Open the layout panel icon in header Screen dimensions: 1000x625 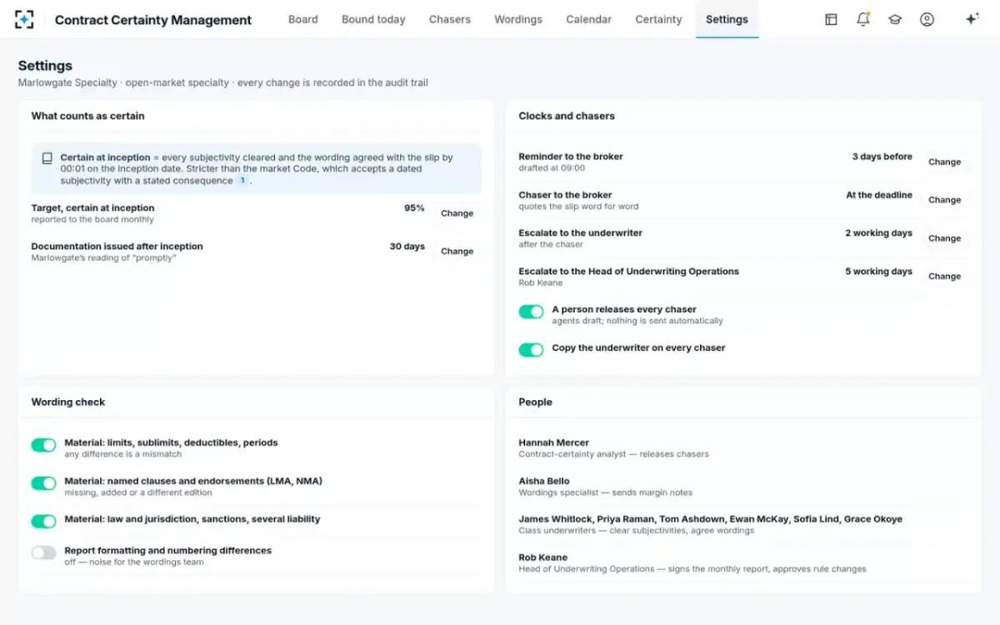point(831,19)
